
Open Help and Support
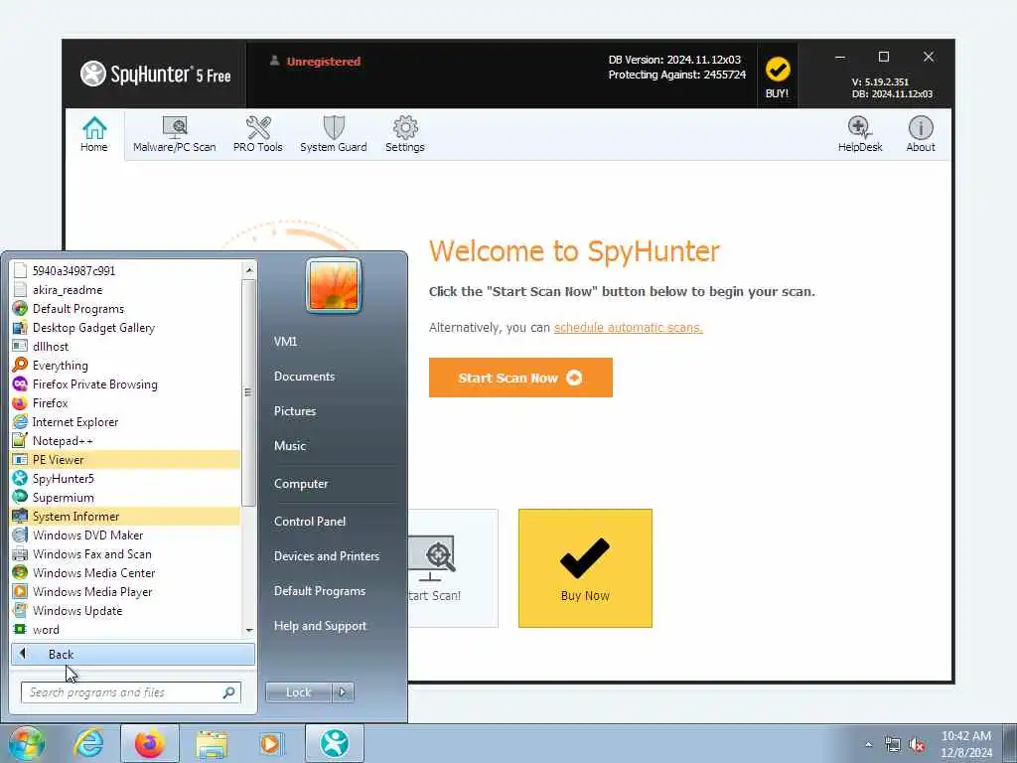321,626
